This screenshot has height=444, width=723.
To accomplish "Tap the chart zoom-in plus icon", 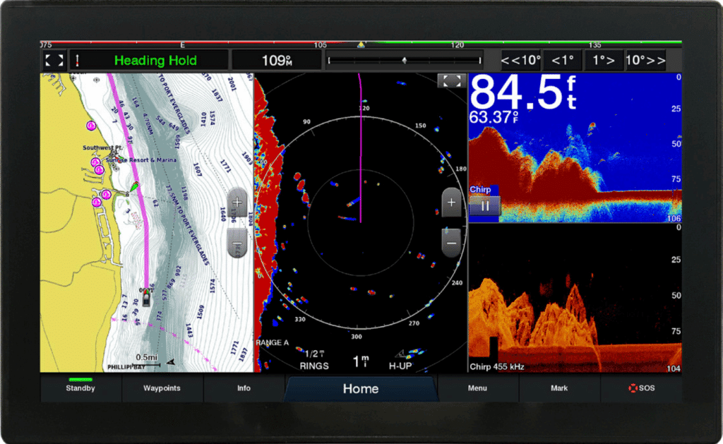I will pyautogui.click(x=237, y=203).
